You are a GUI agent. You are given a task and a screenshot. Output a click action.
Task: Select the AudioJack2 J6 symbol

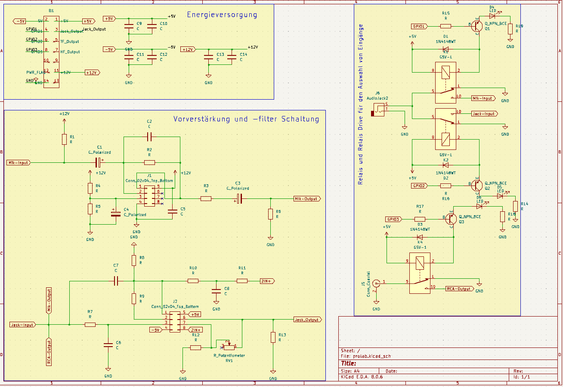378,109
